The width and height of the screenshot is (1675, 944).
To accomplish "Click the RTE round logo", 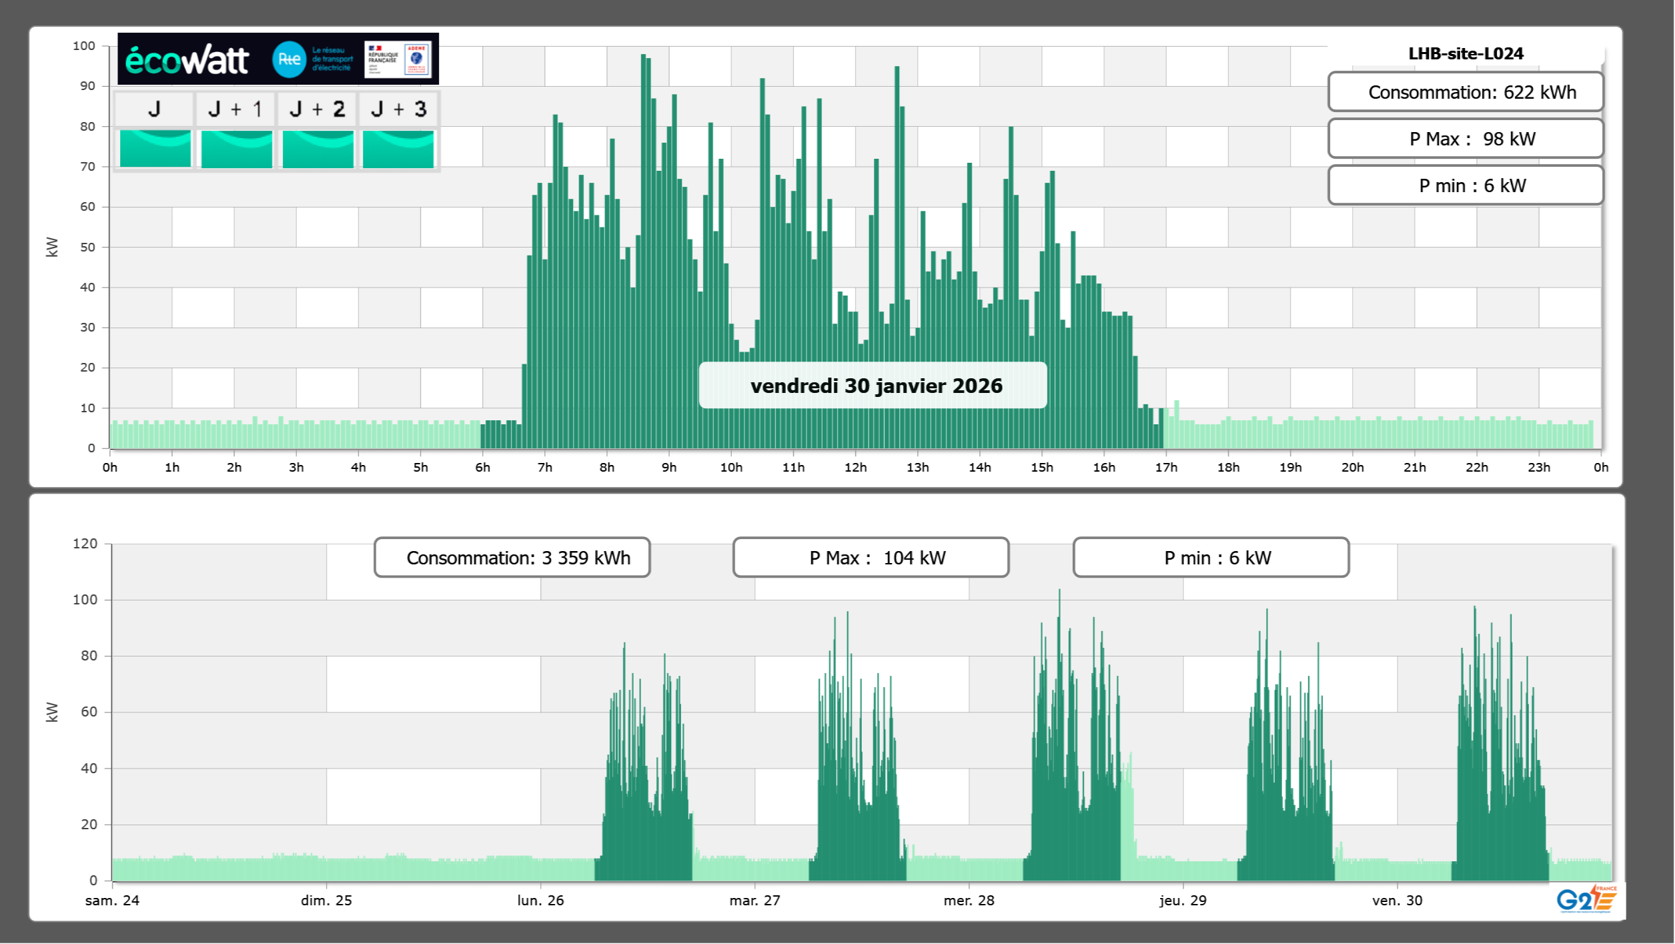I will (289, 59).
